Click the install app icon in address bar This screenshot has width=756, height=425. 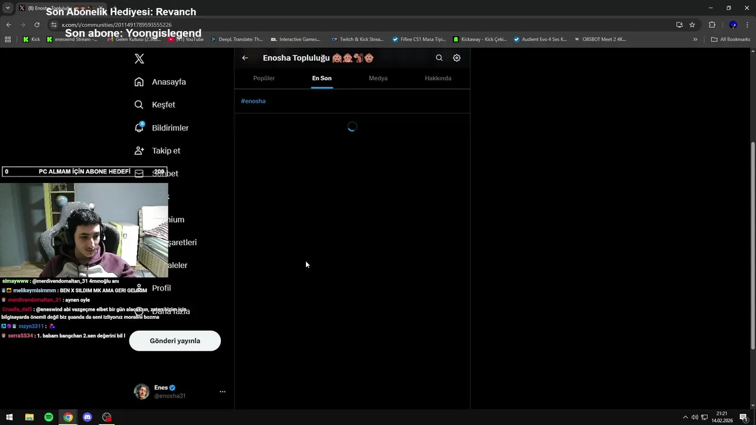tap(679, 25)
